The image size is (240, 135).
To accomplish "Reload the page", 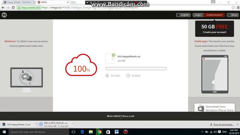I will 13,7.
